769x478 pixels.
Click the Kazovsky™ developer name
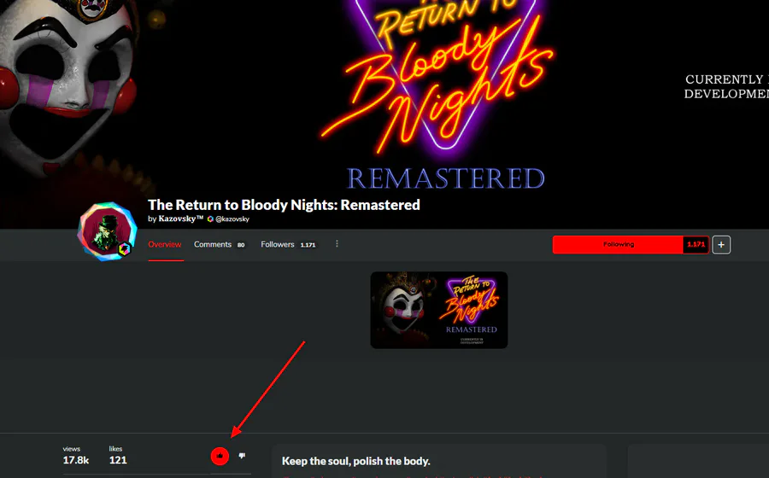pyautogui.click(x=181, y=219)
